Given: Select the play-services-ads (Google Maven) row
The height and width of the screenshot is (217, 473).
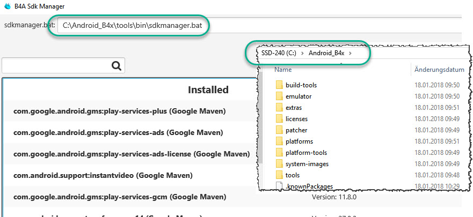Looking at the screenshot, I should (131, 132).
